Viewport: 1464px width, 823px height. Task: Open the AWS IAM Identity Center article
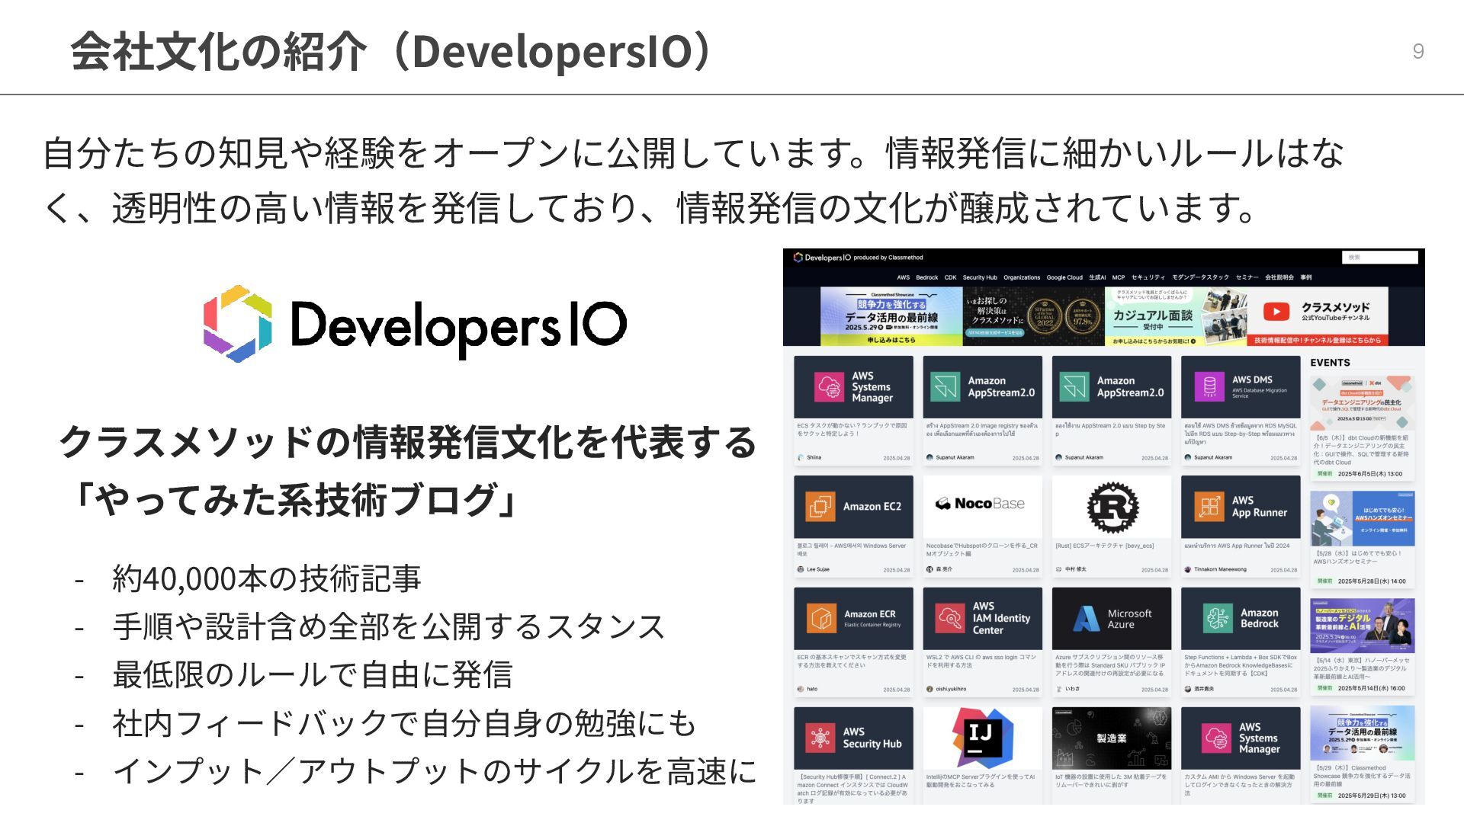[982, 619]
